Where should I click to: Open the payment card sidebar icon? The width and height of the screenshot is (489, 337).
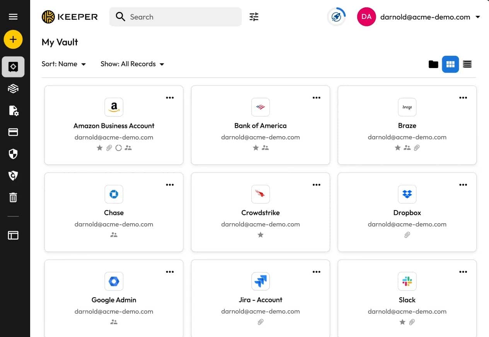tap(13, 132)
